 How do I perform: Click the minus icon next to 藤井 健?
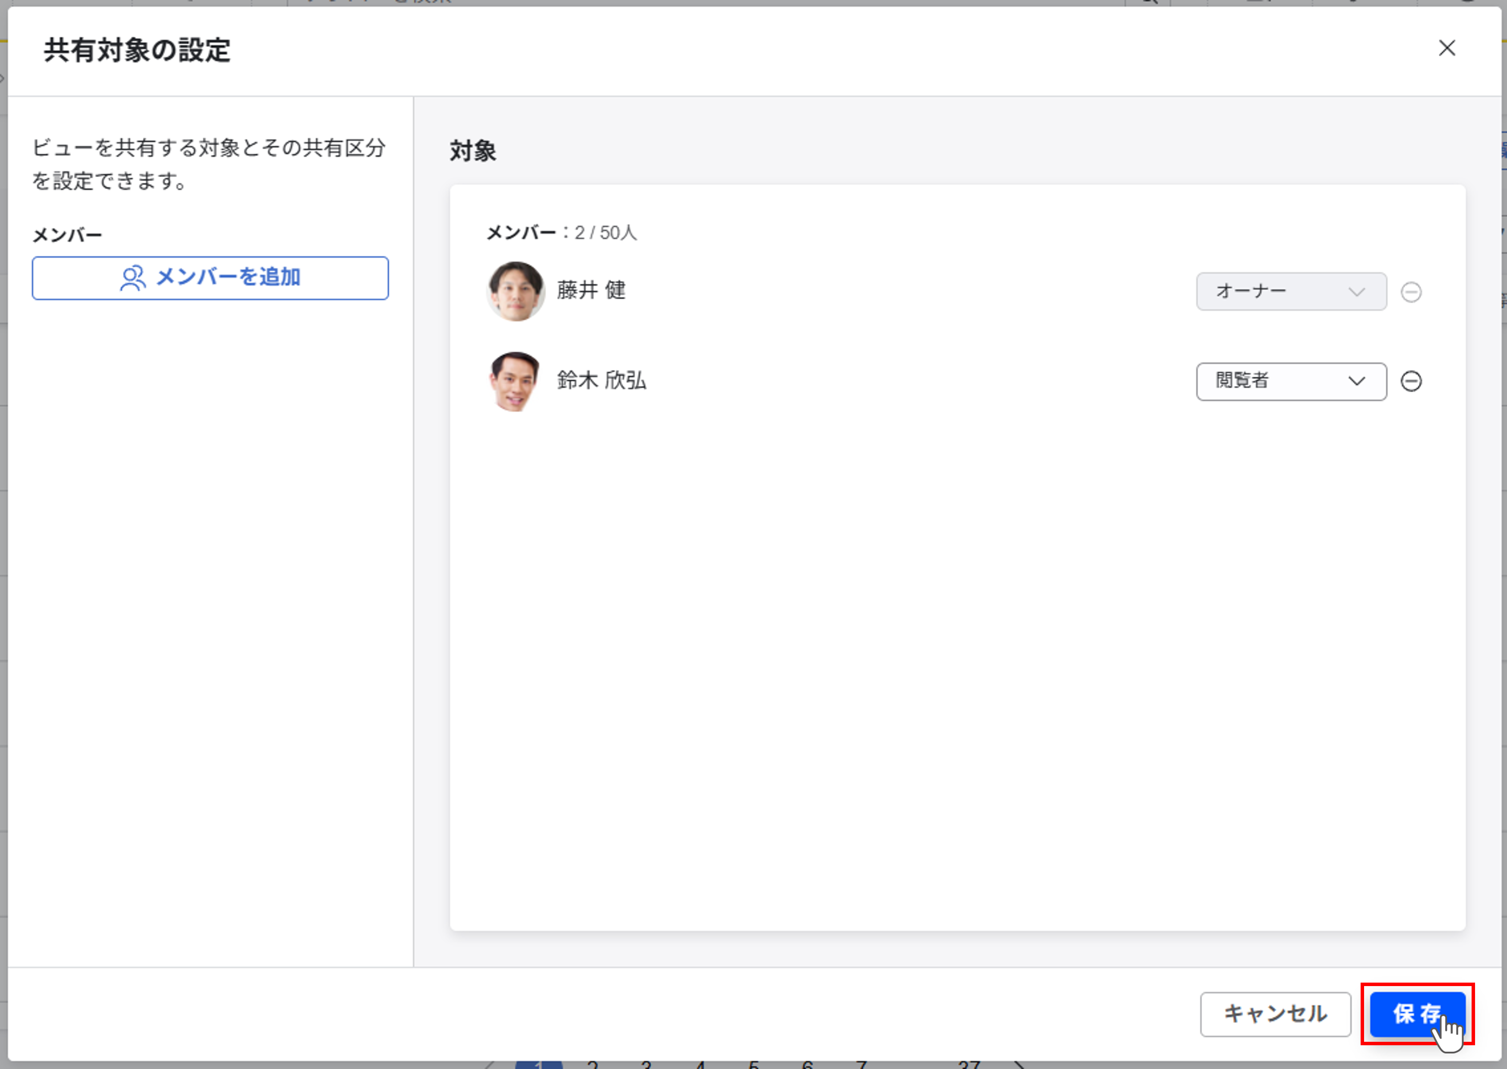tap(1410, 292)
